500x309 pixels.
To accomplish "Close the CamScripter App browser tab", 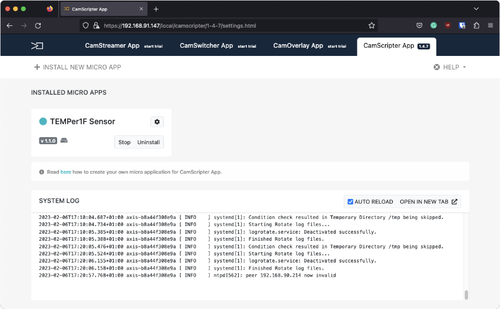I will [x=142, y=9].
